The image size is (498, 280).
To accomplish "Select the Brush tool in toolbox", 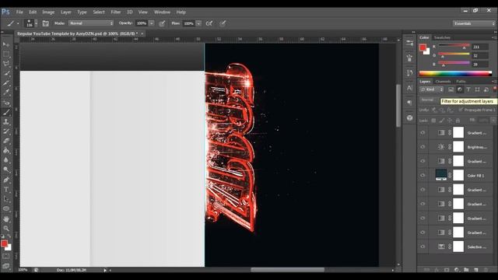I will [x=6, y=112].
